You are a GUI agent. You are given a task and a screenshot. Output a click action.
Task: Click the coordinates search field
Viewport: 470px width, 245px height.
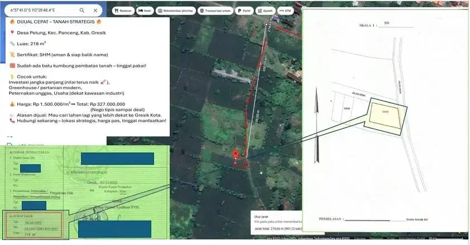pyautogui.click(x=54, y=10)
